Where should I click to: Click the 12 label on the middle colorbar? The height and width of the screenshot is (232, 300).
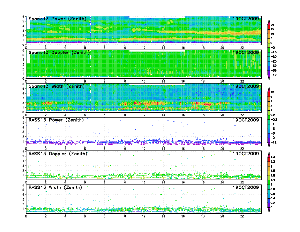click(x=272, y=92)
